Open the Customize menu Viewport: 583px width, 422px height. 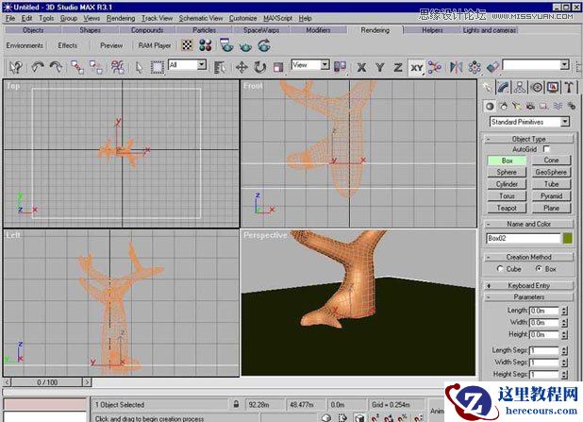tap(242, 18)
